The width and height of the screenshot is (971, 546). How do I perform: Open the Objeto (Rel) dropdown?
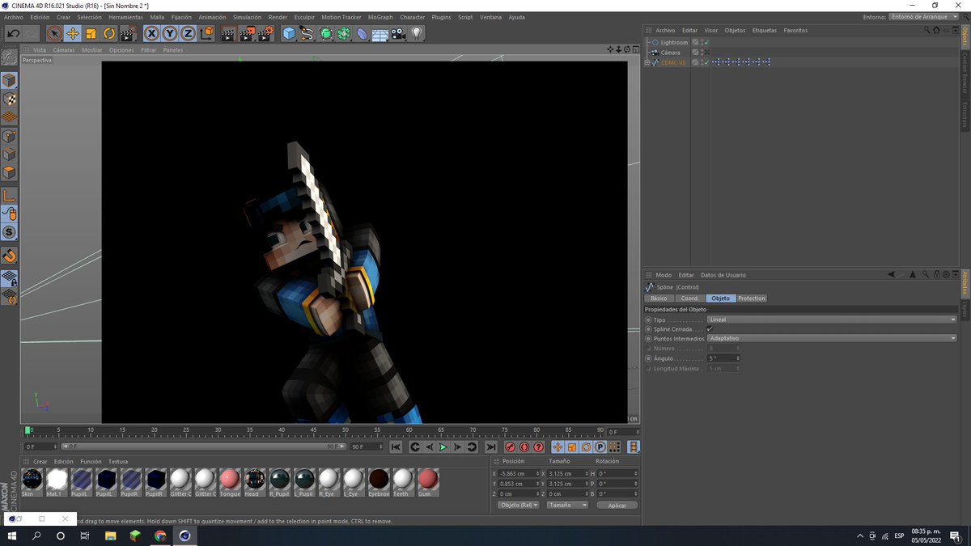pos(520,505)
